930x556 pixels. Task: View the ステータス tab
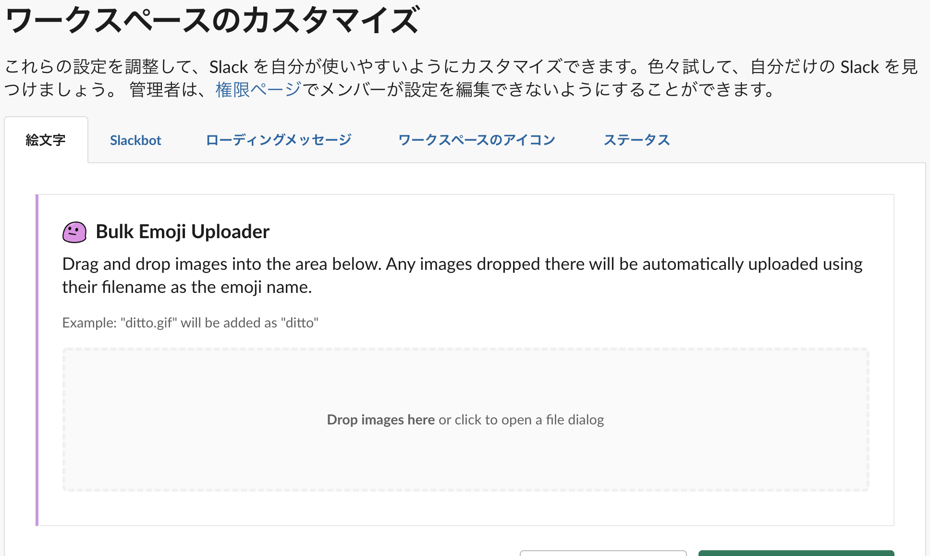tap(637, 140)
